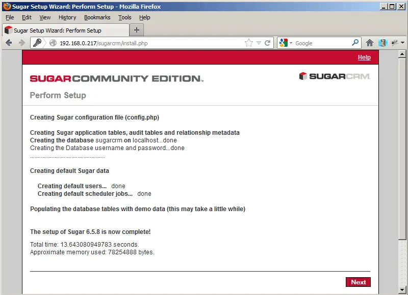Image resolution: width=408 pixels, height=295 pixels.
Task: Click the Sugar Community Edition logo
Action: click(117, 78)
